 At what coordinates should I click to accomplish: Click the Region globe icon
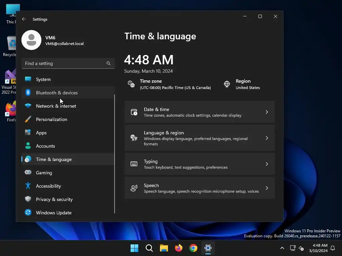227,84
